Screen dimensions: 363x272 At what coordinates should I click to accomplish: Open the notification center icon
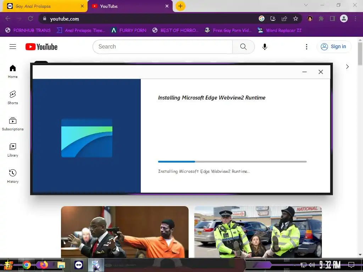pyautogui.click(x=351, y=265)
